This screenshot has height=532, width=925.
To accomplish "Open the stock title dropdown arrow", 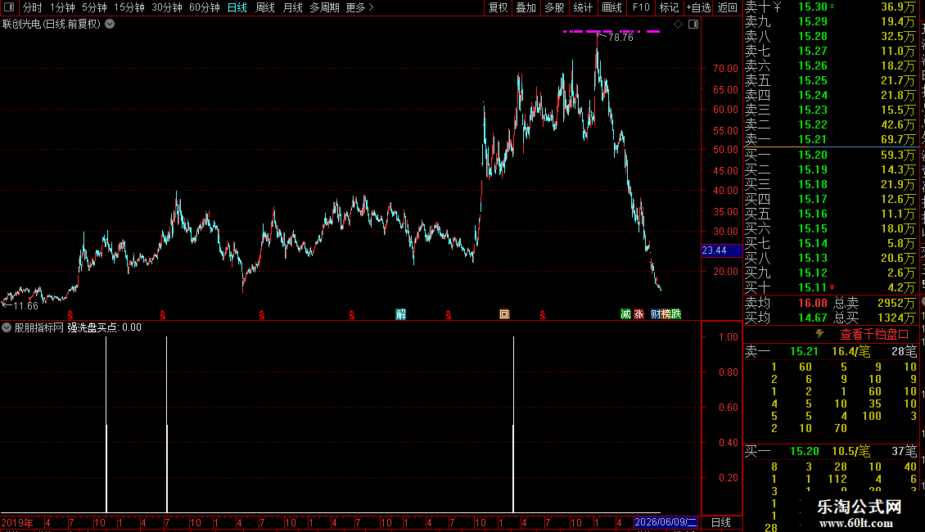I will click(x=110, y=25).
